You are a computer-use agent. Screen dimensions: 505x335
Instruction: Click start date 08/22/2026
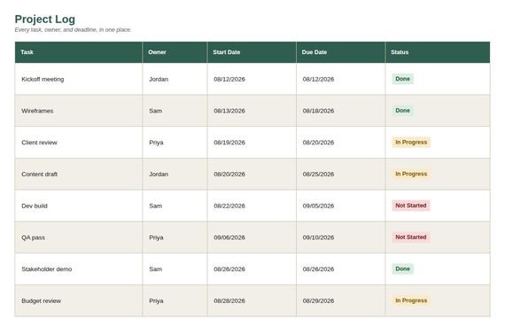coord(229,206)
